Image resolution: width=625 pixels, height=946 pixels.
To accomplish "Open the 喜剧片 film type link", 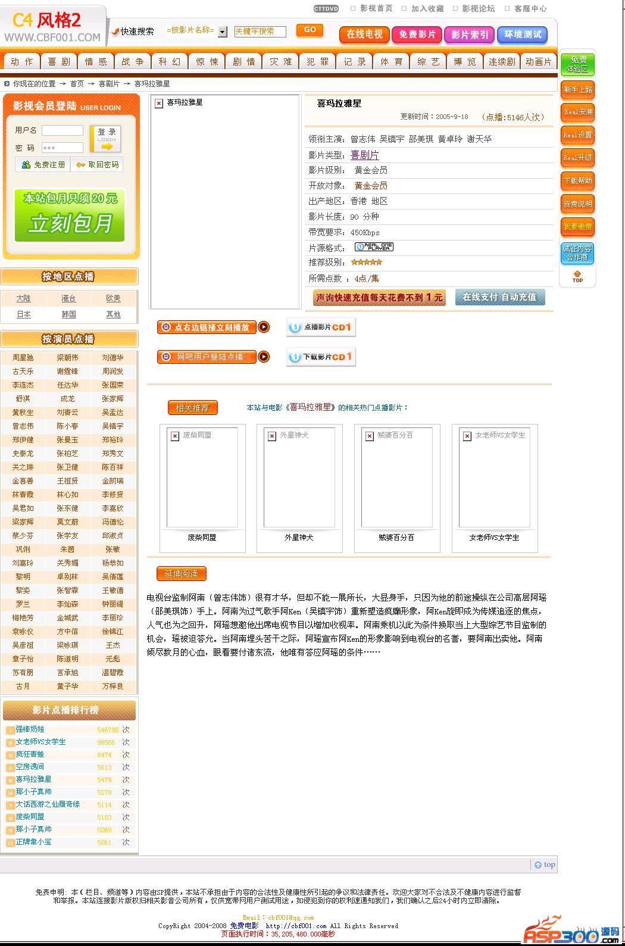I will (364, 155).
